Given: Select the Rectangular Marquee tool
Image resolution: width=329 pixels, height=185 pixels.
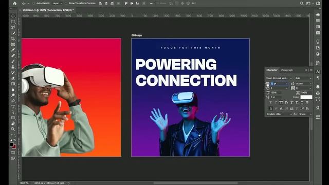Looking at the screenshot, I should tap(13, 22).
